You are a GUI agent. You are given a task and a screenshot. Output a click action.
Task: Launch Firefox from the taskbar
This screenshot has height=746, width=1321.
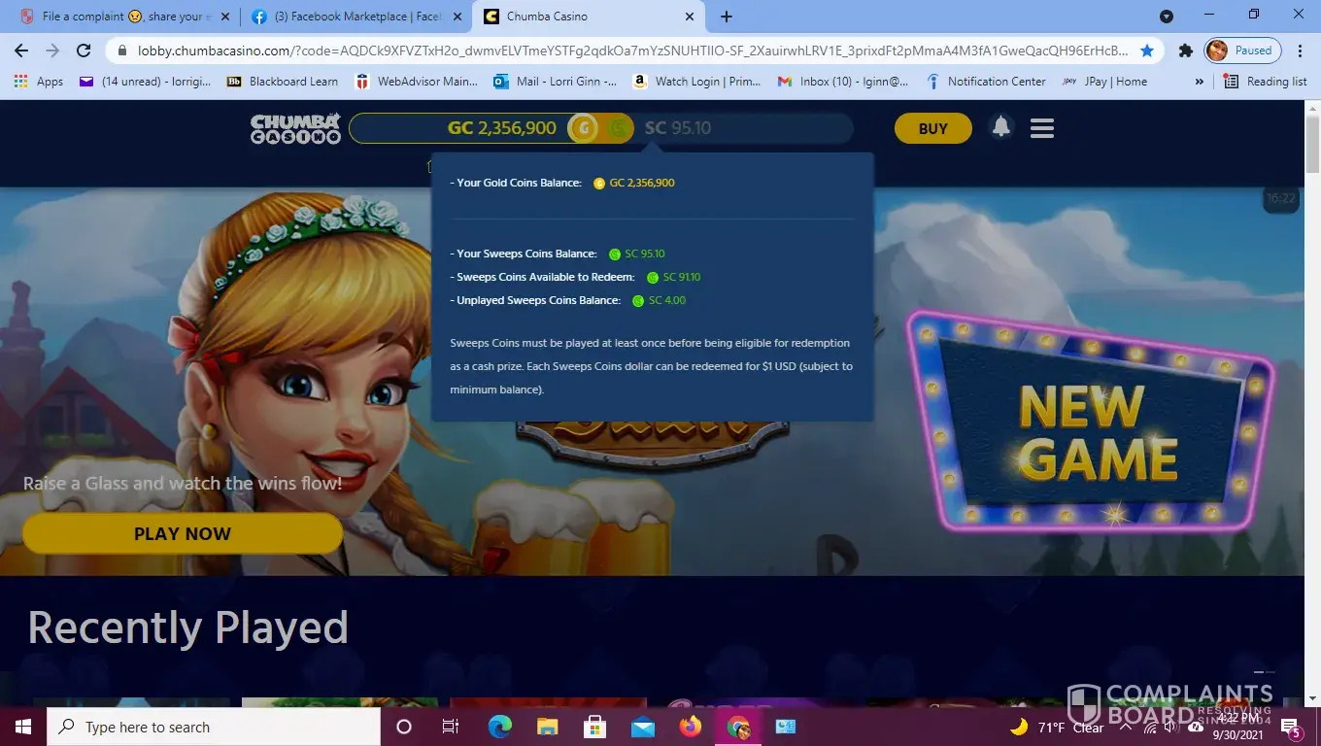coord(691,727)
